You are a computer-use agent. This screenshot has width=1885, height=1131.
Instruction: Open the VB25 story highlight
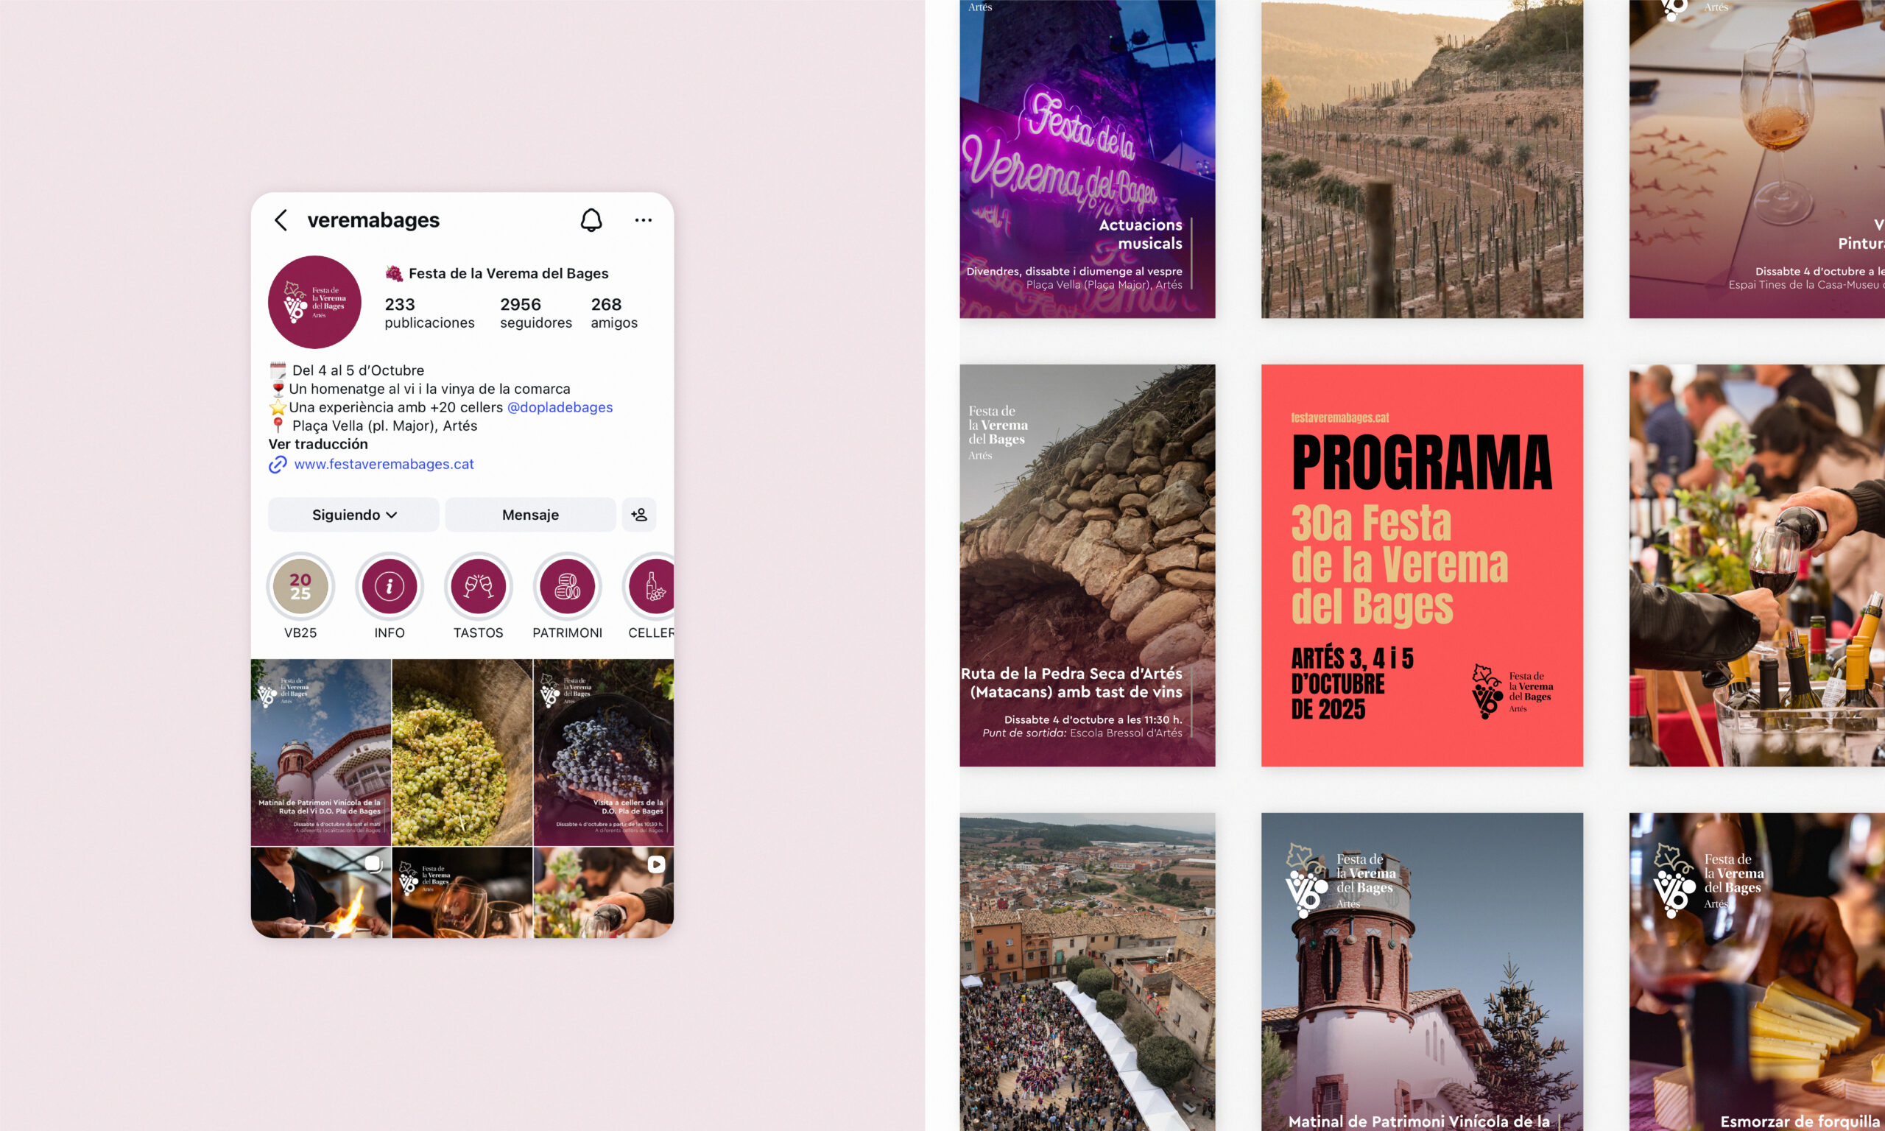[x=300, y=586]
